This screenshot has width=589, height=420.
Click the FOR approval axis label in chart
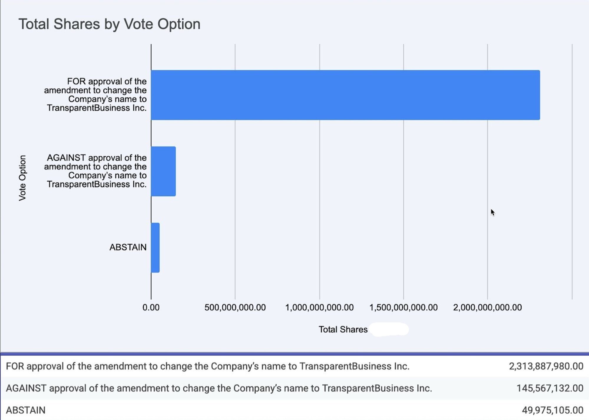point(95,95)
